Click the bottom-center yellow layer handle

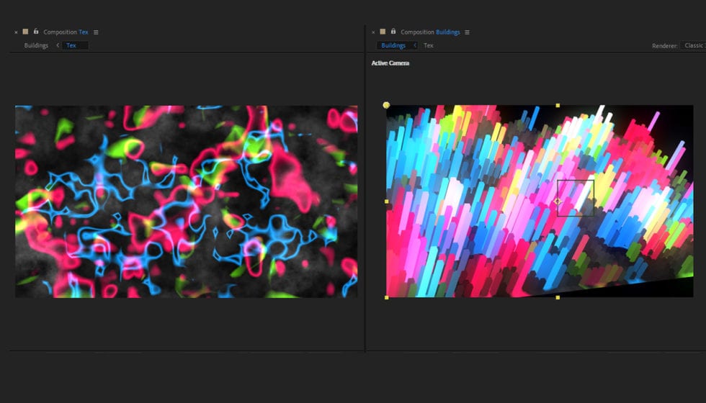click(558, 298)
